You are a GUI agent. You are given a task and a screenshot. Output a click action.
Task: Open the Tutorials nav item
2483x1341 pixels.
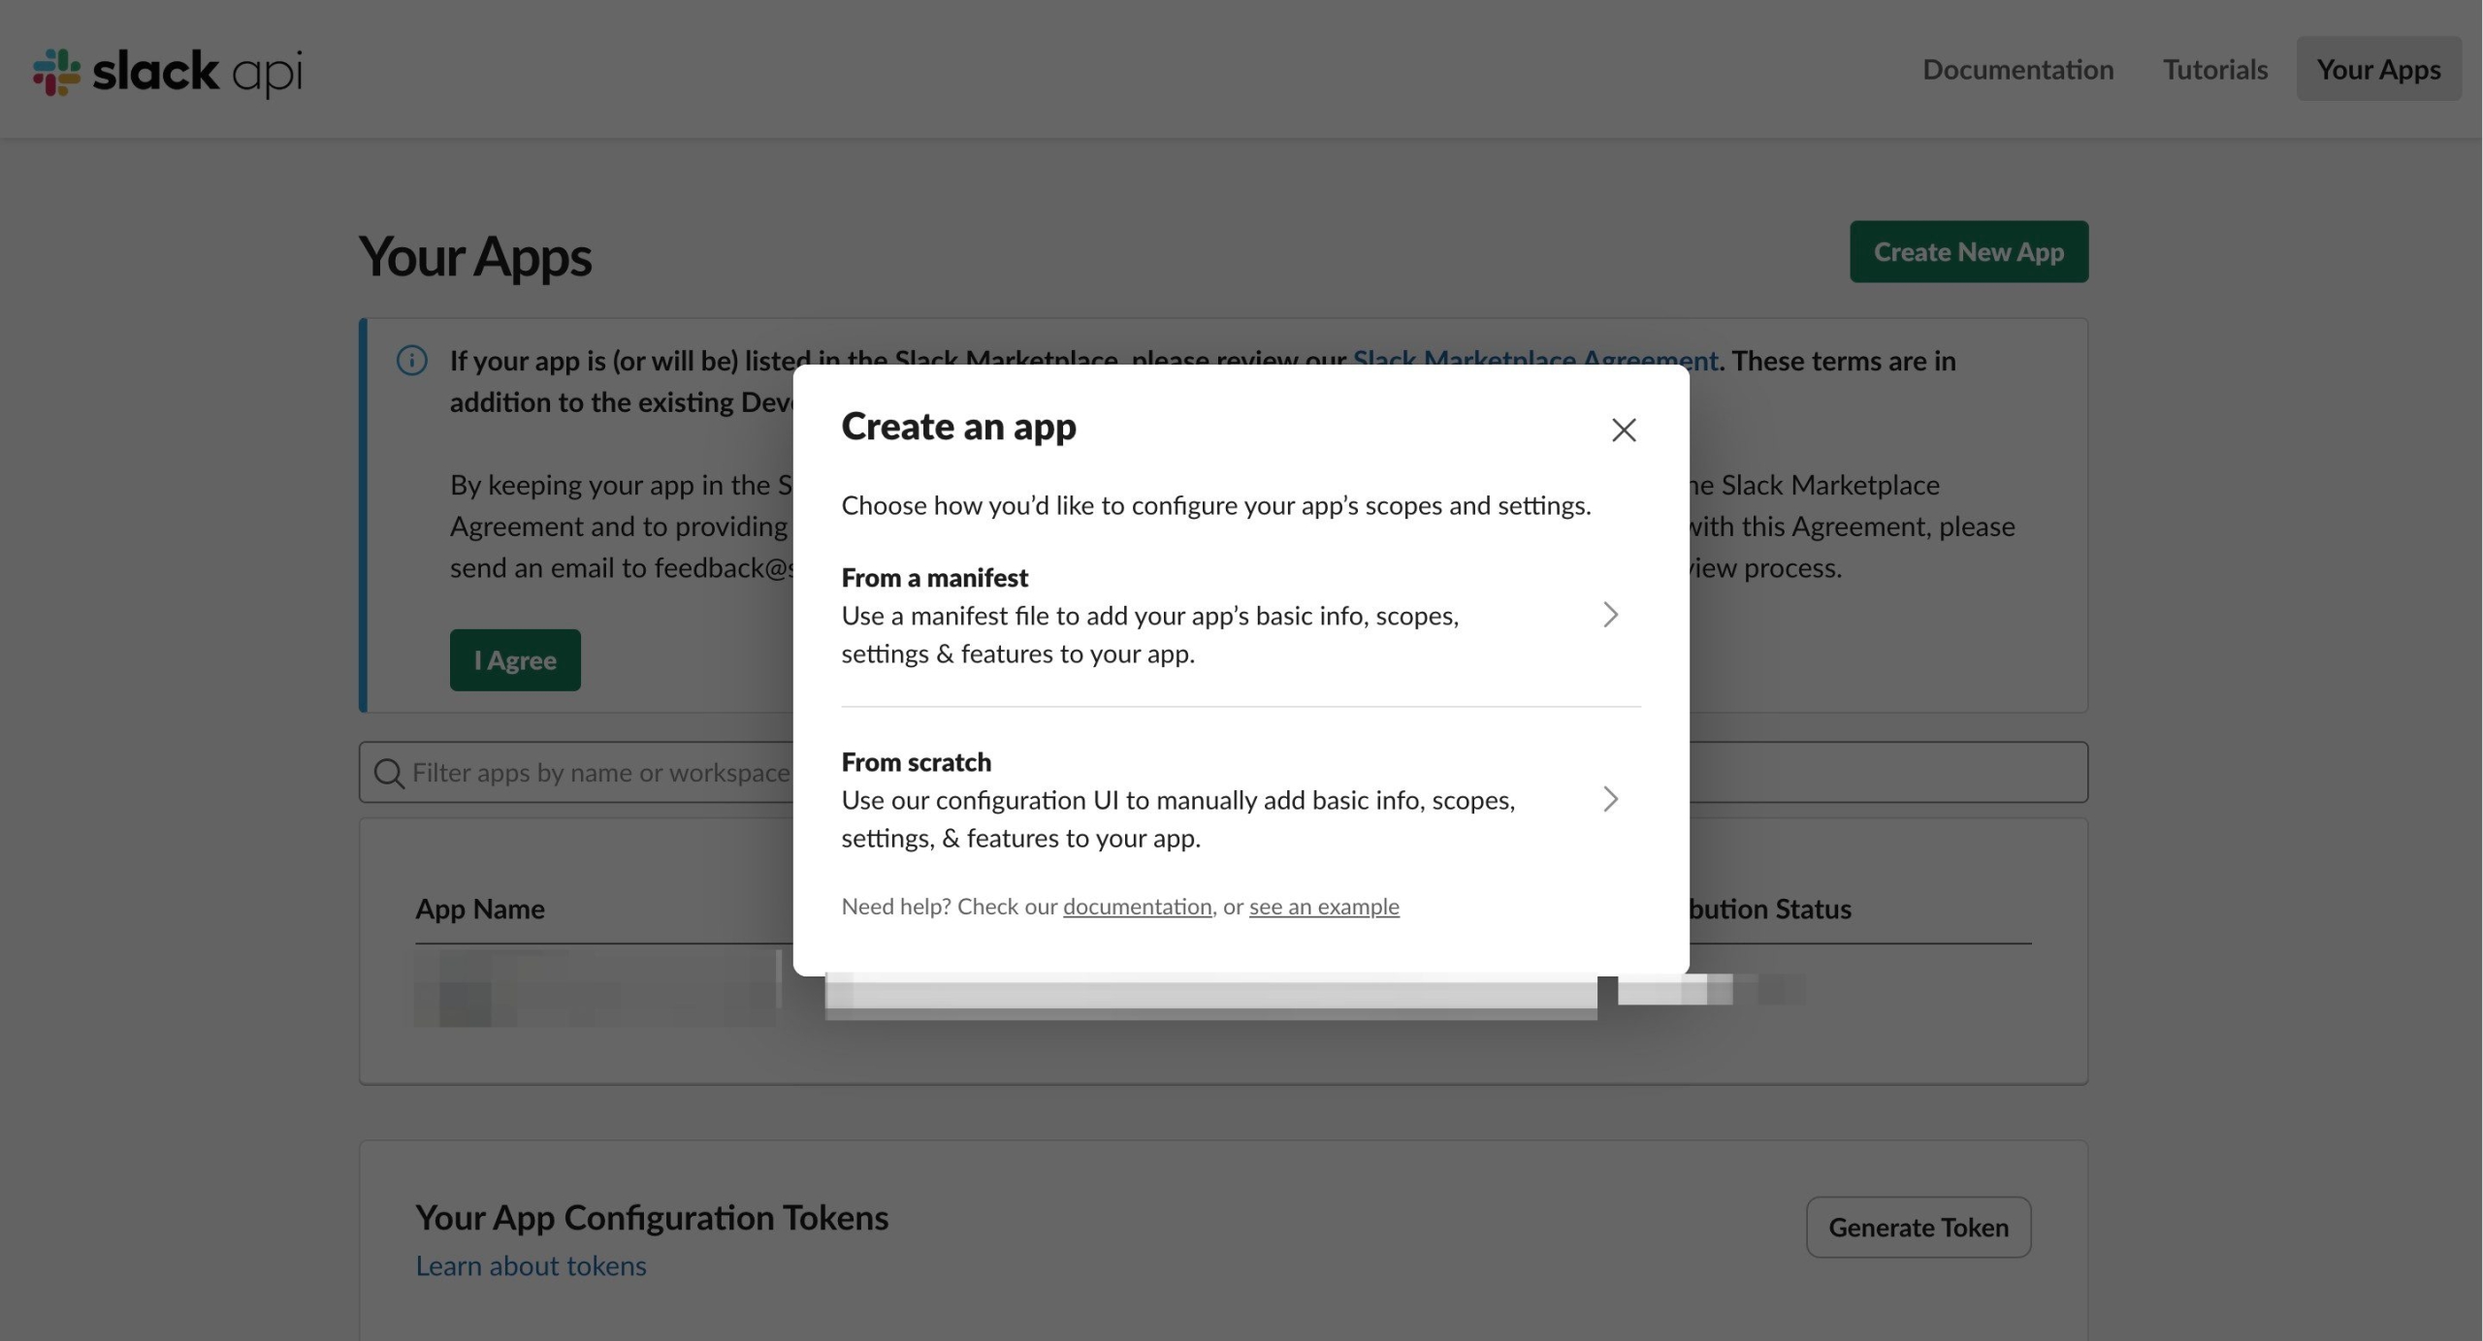2214,70
